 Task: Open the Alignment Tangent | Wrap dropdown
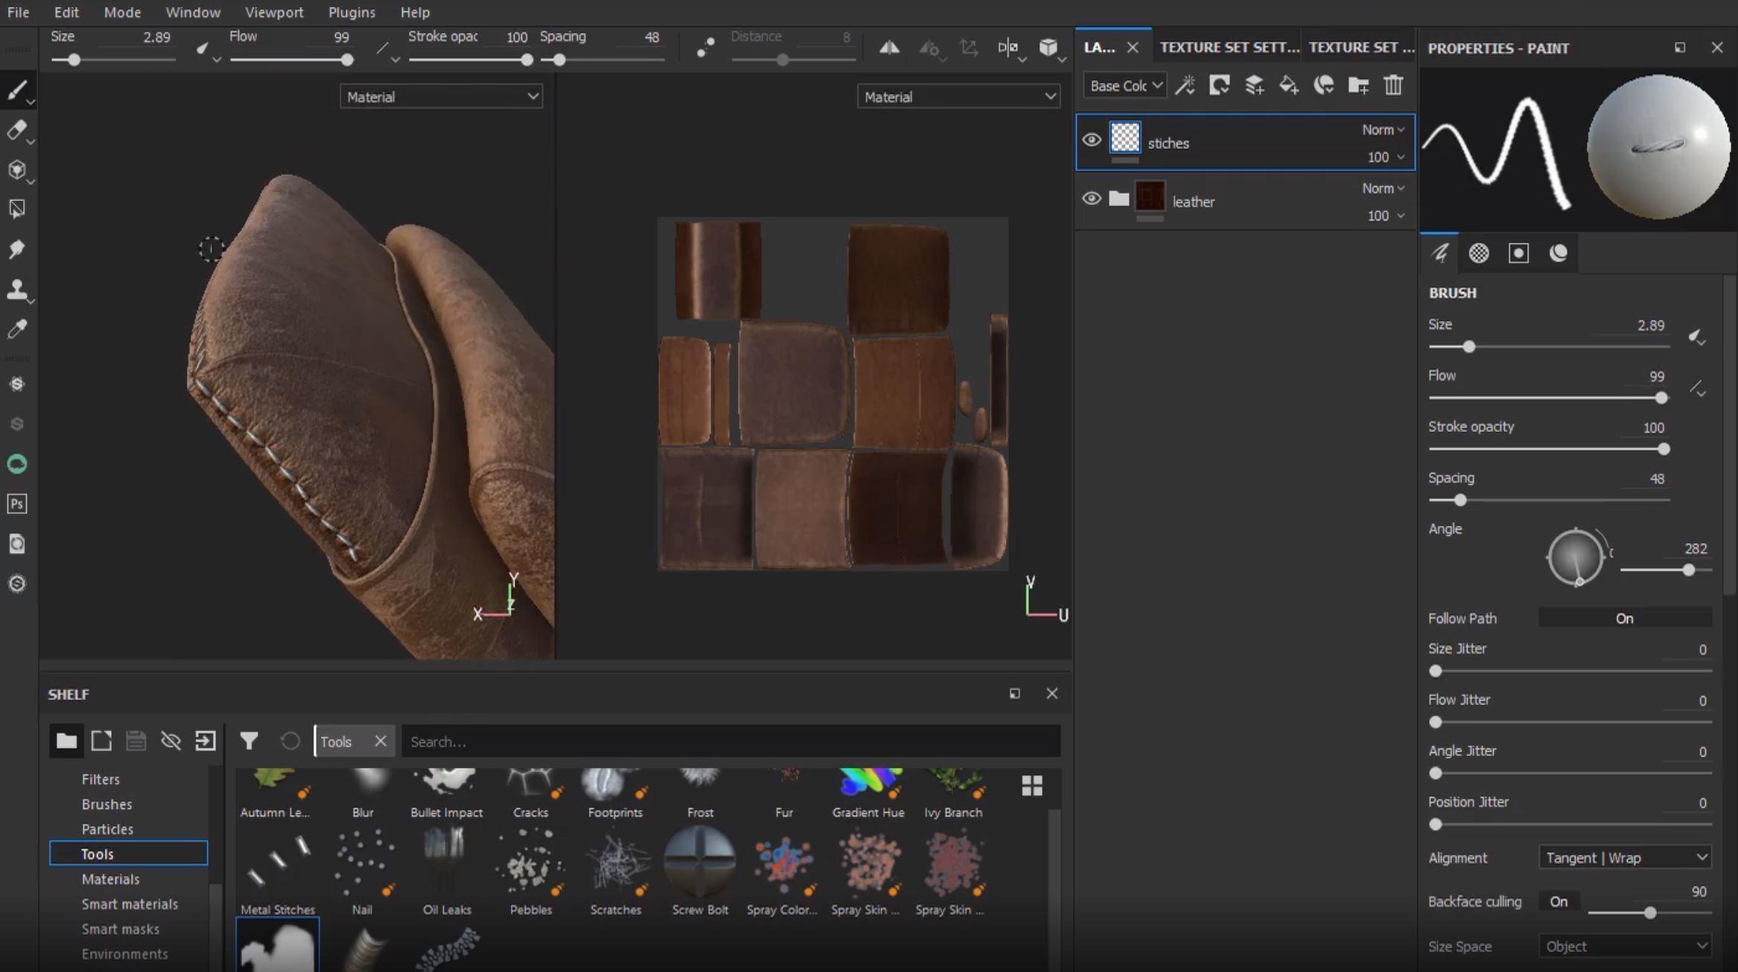pyautogui.click(x=1625, y=857)
